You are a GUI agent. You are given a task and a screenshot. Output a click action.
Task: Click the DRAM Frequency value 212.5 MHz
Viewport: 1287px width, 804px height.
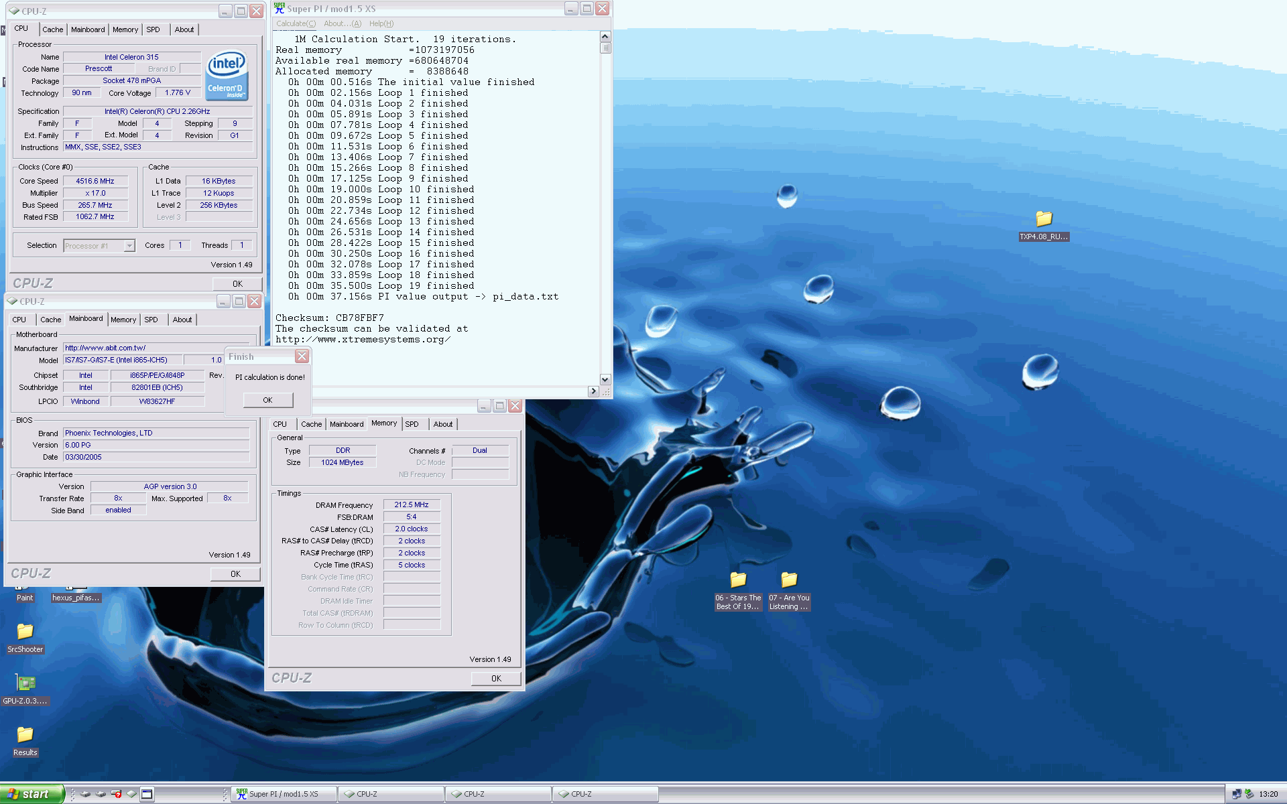click(412, 505)
